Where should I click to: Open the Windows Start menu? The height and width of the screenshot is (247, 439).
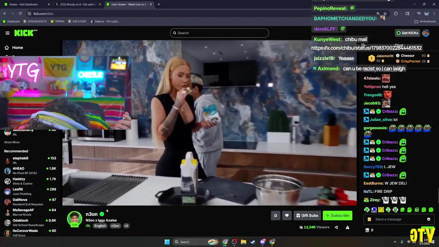(x=167, y=242)
